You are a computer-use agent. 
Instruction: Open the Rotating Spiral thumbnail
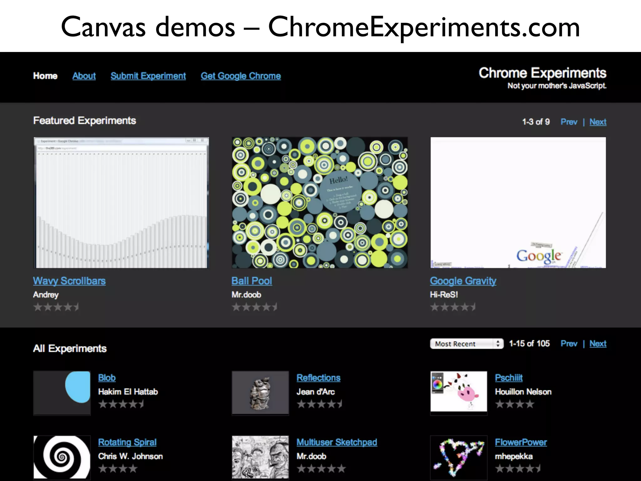click(x=62, y=457)
